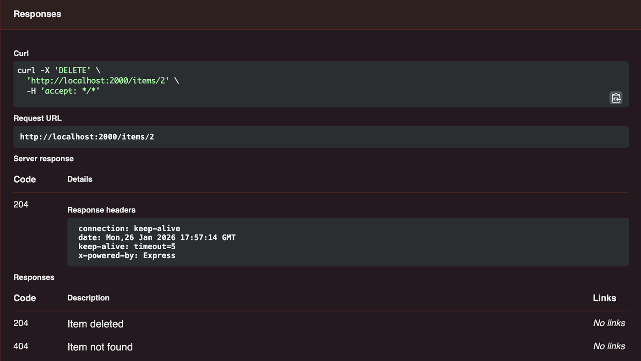641x361 pixels.
Task: Click the 'Item deleted' description
Action: tap(95, 324)
